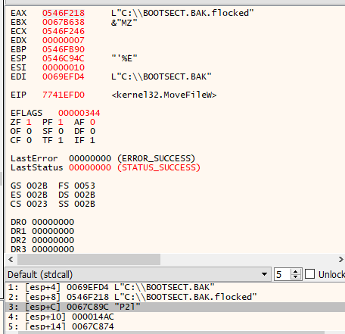Decrease the argument count with down arrow
The height and width of the screenshot is (334, 345).
click(296, 277)
